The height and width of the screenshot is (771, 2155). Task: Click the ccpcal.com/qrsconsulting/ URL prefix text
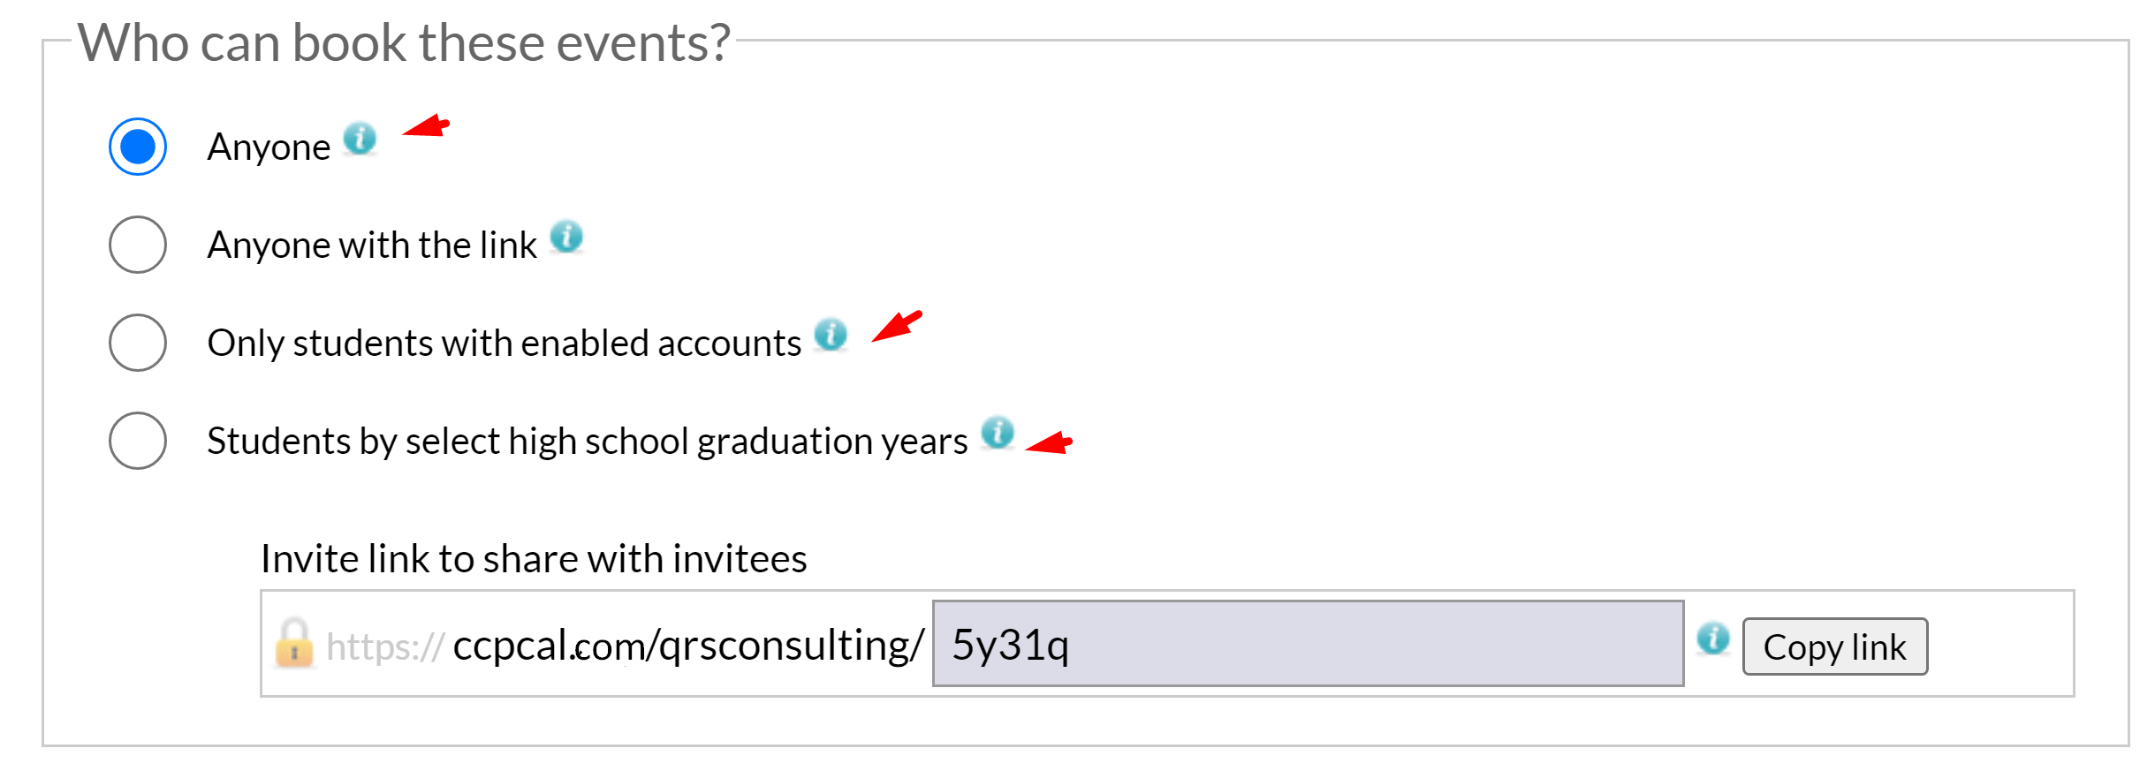tap(688, 645)
